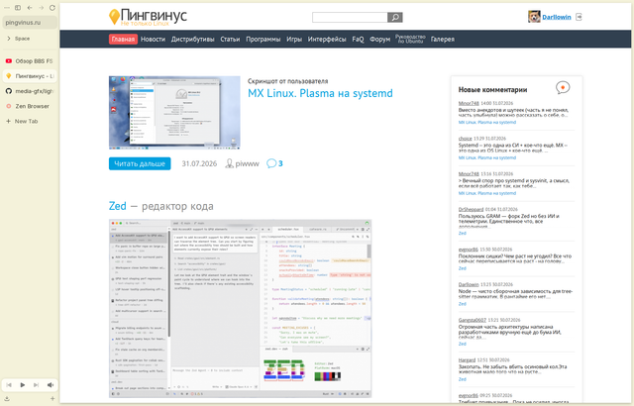Open Zed link under DrSheppard comment
The image size is (634, 406).
[463, 234]
